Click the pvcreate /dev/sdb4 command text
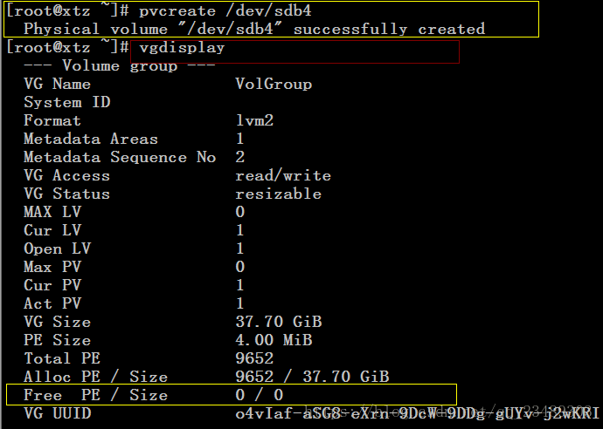This screenshot has width=603, height=429. pyautogui.click(x=225, y=10)
